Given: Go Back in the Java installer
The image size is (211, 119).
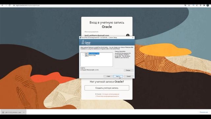Looking at the screenshot, I should (x=108, y=76).
